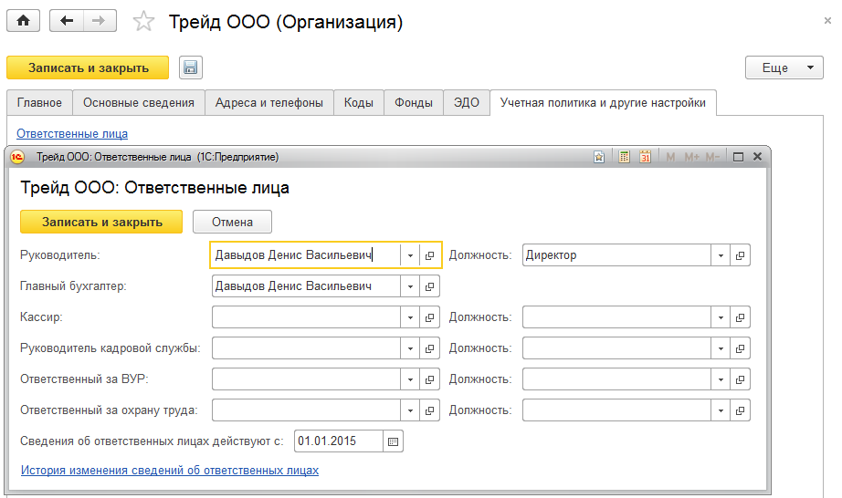Open the calendar in dialog title bar
Viewport: 842px width, 498px height.
[x=645, y=157]
